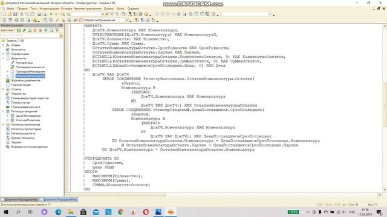Click the Print icon in the toolbar

click(39, 14)
